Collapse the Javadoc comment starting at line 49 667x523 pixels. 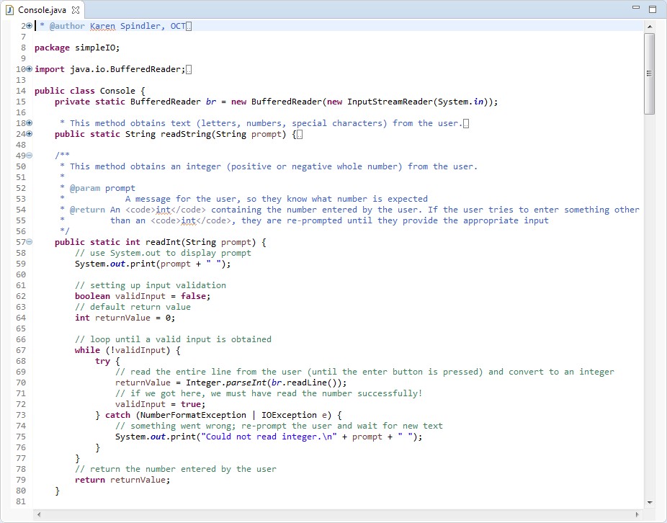tap(29, 156)
